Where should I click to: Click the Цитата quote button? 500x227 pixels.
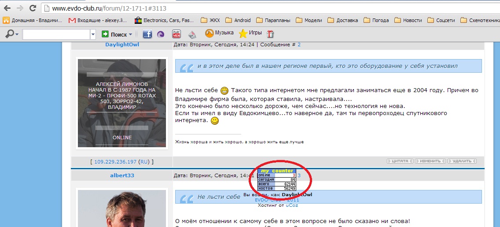(400, 161)
